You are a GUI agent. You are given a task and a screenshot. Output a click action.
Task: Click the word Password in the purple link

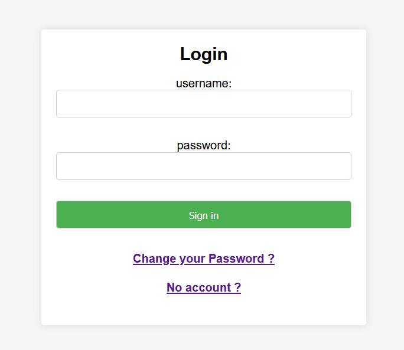coord(236,259)
